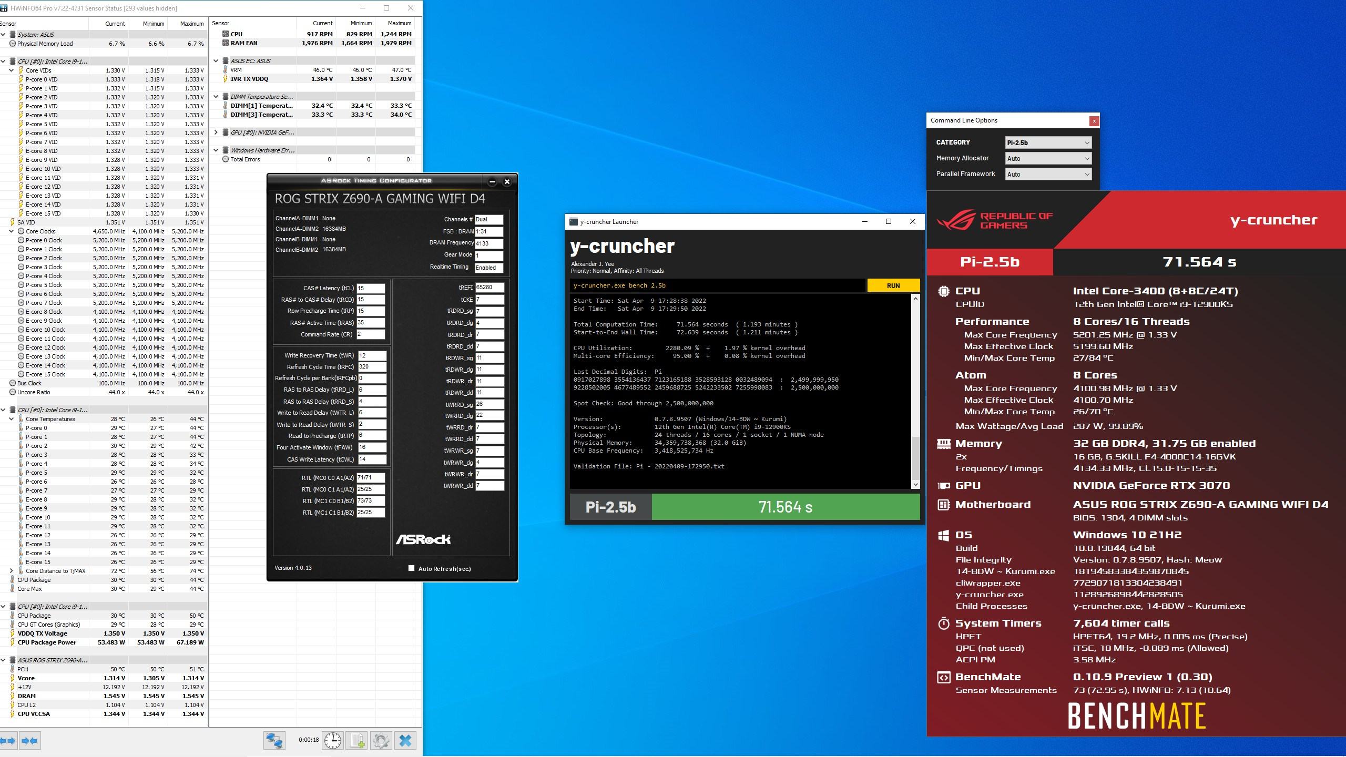
Task: Collapse the System: ASUS sensor group
Action: point(3,35)
